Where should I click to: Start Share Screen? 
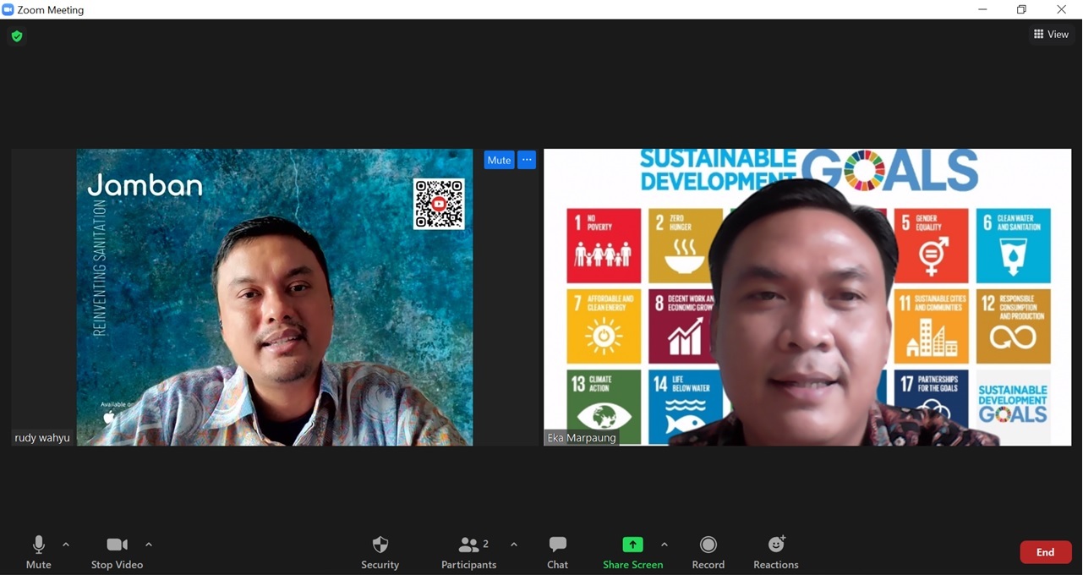click(632, 553)
